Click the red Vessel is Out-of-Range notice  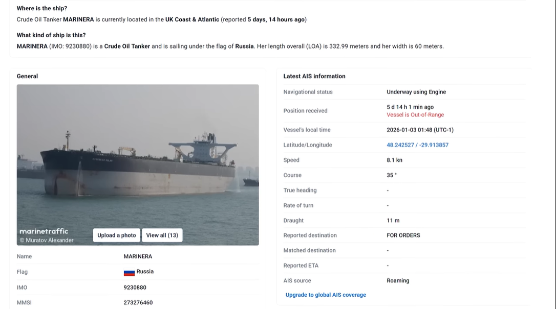click(415, 115)
